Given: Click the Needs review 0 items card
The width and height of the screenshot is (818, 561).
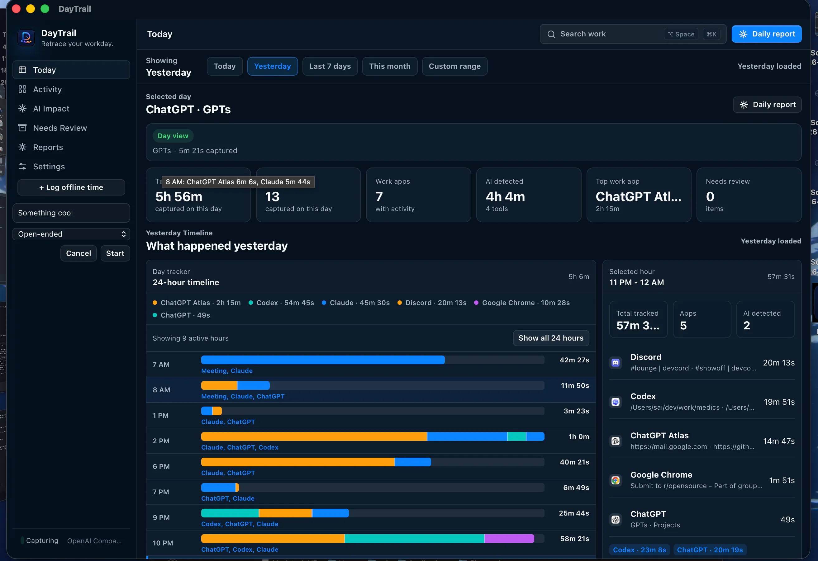Looking at the screenshot, I should pos(749,195).
